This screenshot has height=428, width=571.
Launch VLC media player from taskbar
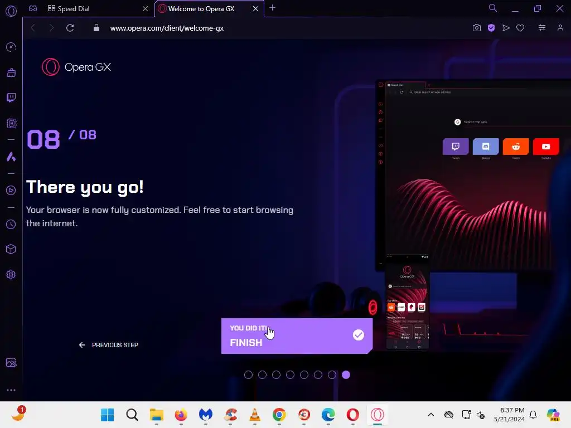coord(254,415)
